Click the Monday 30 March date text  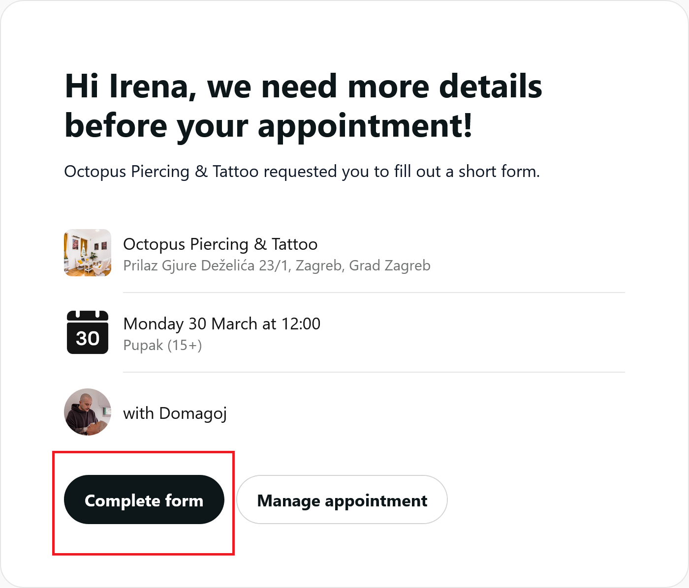point(190,324)
